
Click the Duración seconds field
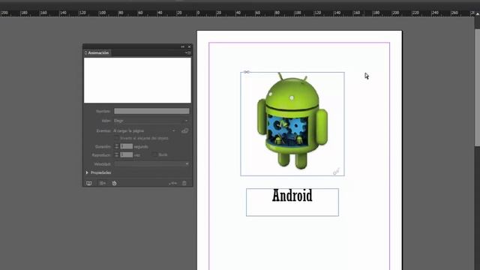[x=127, y=147]
